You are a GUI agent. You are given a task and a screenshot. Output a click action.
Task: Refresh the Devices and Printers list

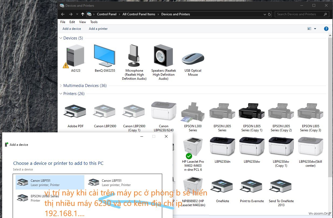[270, 14]
